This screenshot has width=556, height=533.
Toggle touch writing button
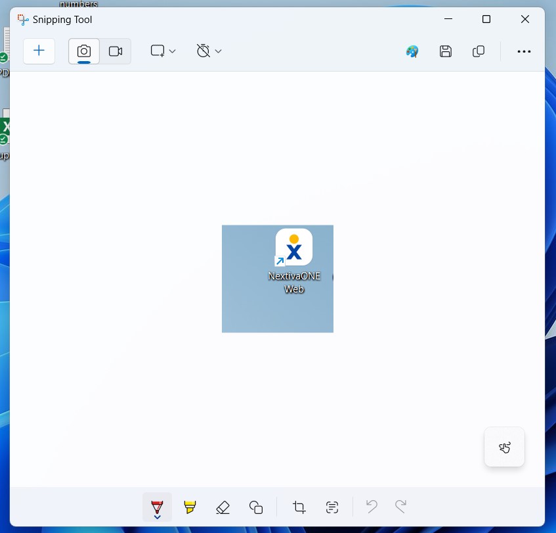(x=504, y=447)
